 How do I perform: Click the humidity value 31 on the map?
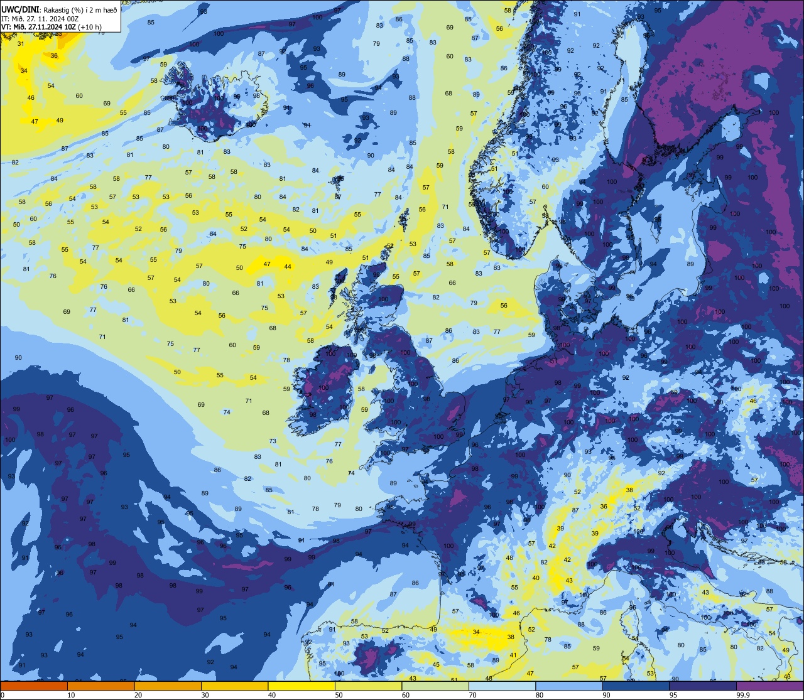click(21, 43)
